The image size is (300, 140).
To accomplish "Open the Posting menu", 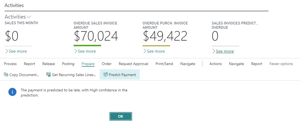I will click(x=68, y=64).
